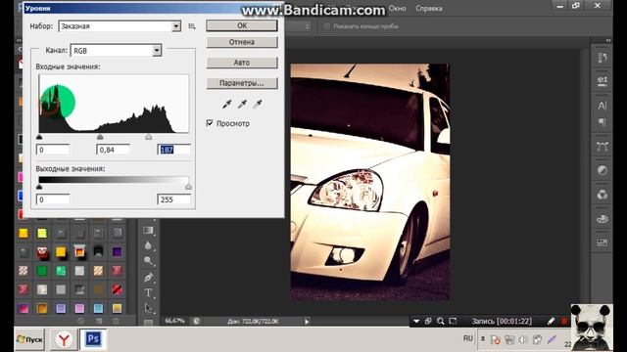Click the Отмена cancel button
627x352 pixels.
(242, 42)
